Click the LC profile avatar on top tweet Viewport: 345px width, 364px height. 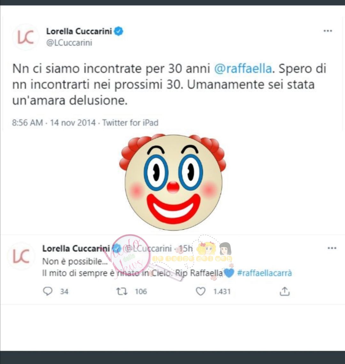(26, 37)
